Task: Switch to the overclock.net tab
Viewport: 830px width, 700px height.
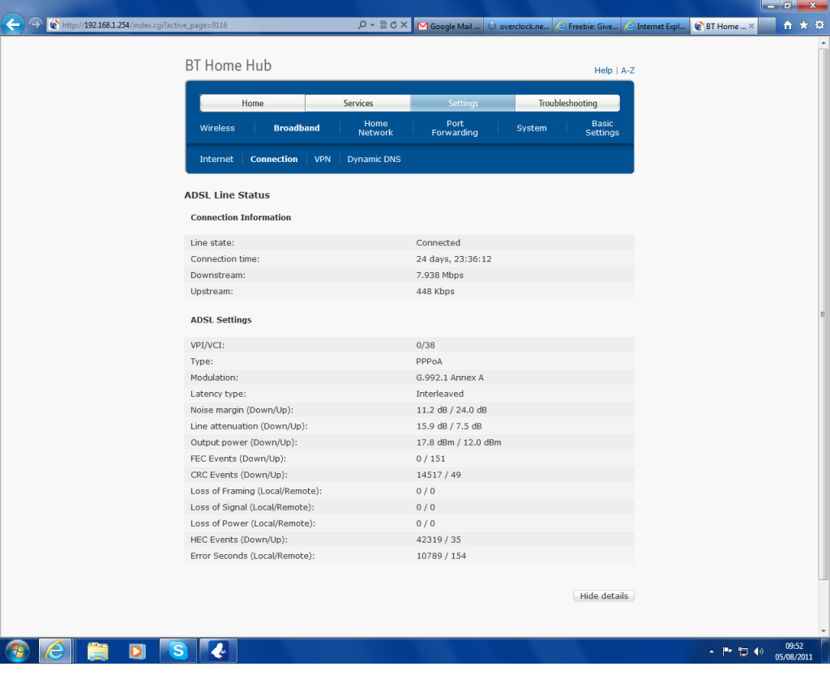Action: pos(518,26)
